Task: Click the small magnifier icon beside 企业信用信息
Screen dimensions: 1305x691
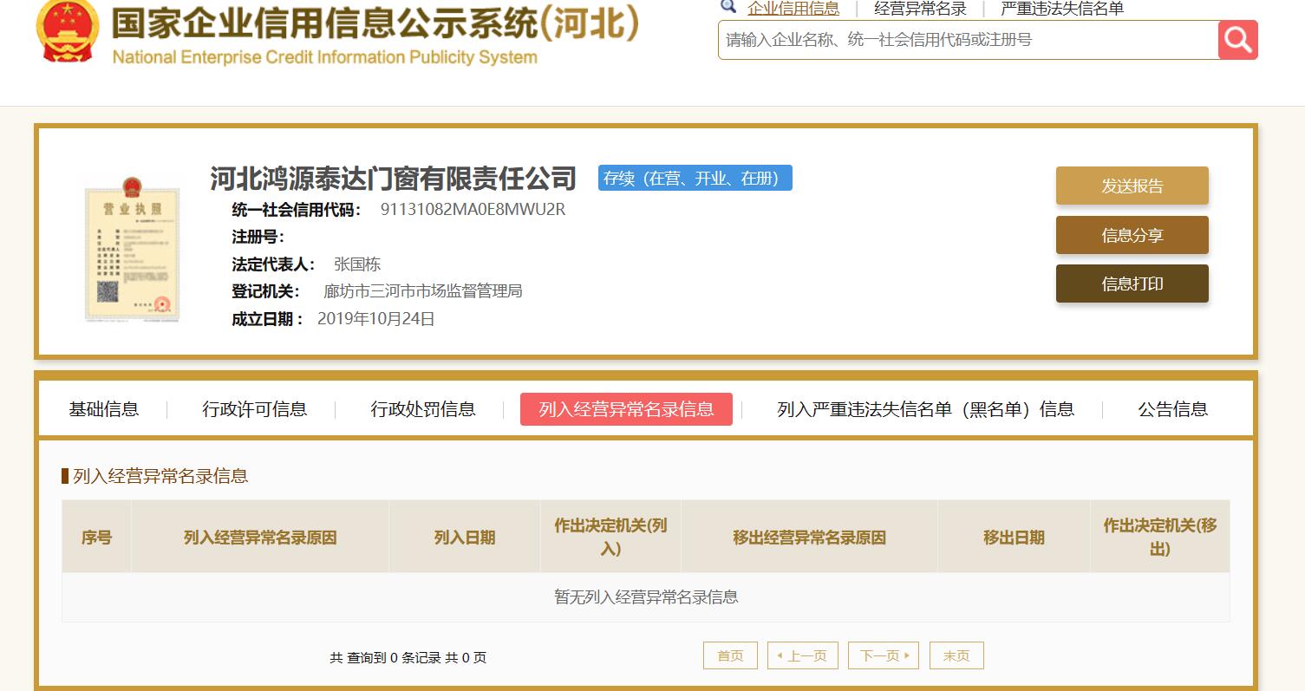Action: 728,7
